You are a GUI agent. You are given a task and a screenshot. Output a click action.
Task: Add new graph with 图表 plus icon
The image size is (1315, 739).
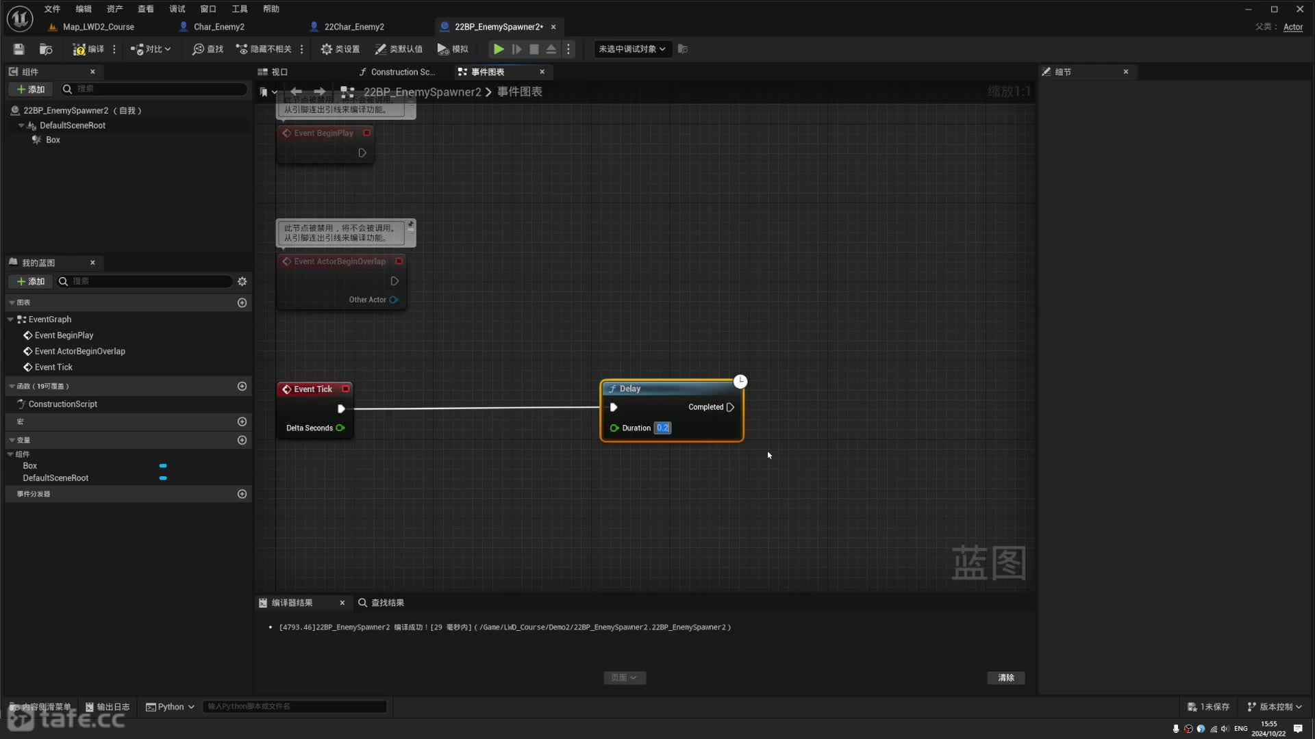coord(242,302)
